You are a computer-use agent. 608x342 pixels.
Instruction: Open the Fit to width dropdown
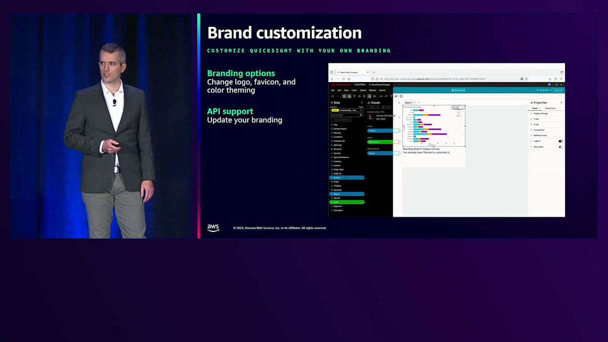point(544,90)
